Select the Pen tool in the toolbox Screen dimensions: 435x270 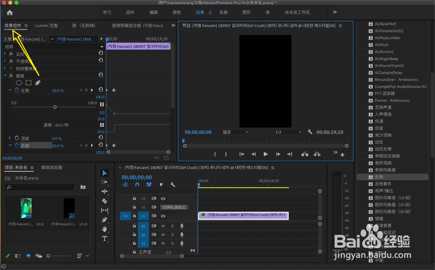click(104, 220)
